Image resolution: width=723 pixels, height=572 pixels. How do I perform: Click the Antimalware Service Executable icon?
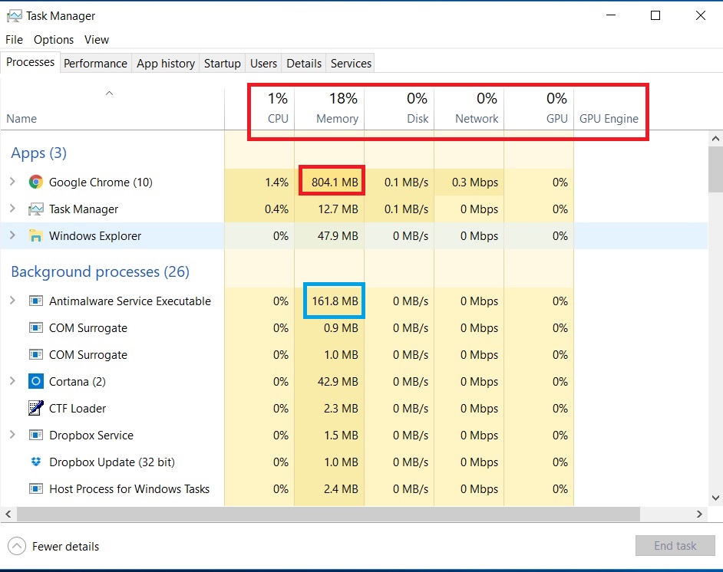click(x=35, y=301)
